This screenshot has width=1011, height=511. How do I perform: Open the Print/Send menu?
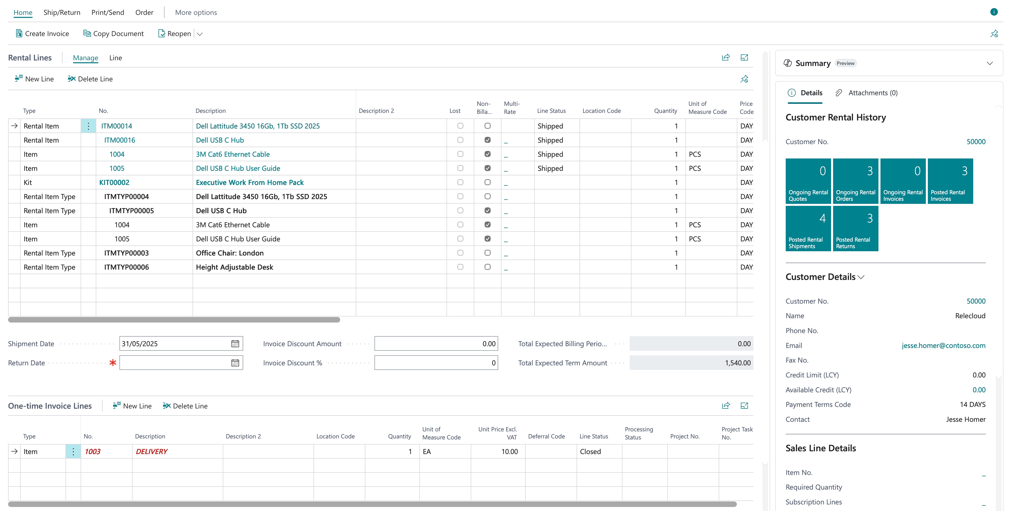108,12
